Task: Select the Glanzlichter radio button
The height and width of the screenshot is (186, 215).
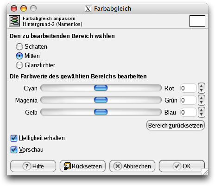Action: (19, 65)
